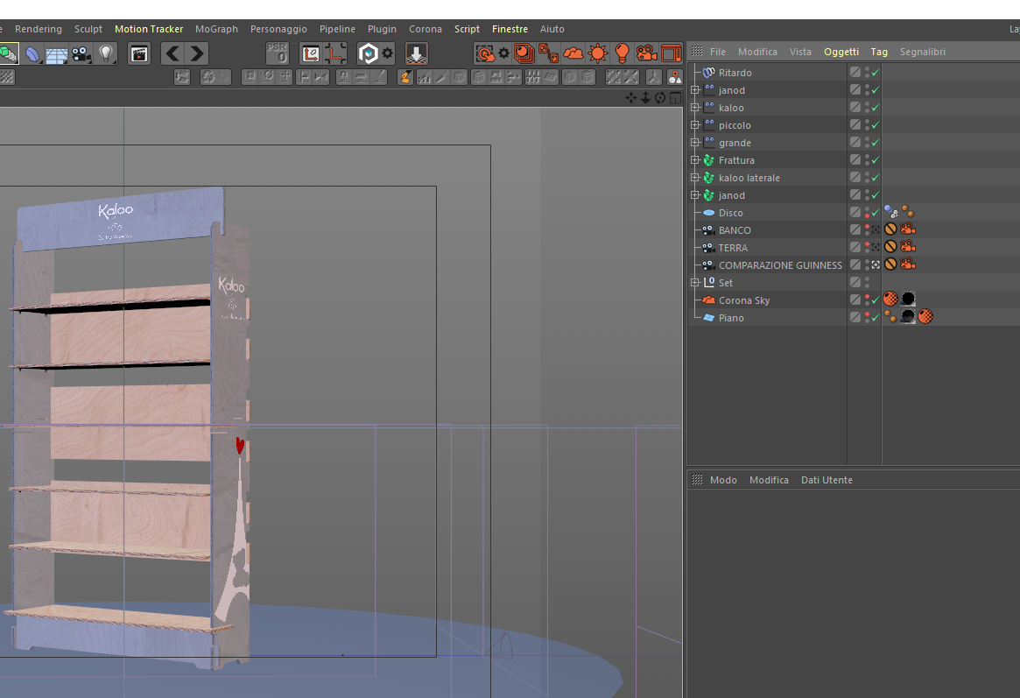This screenshot has width=1020, height=698.
Task: Open the clapperboard render icon
Action: pos(139,53)
